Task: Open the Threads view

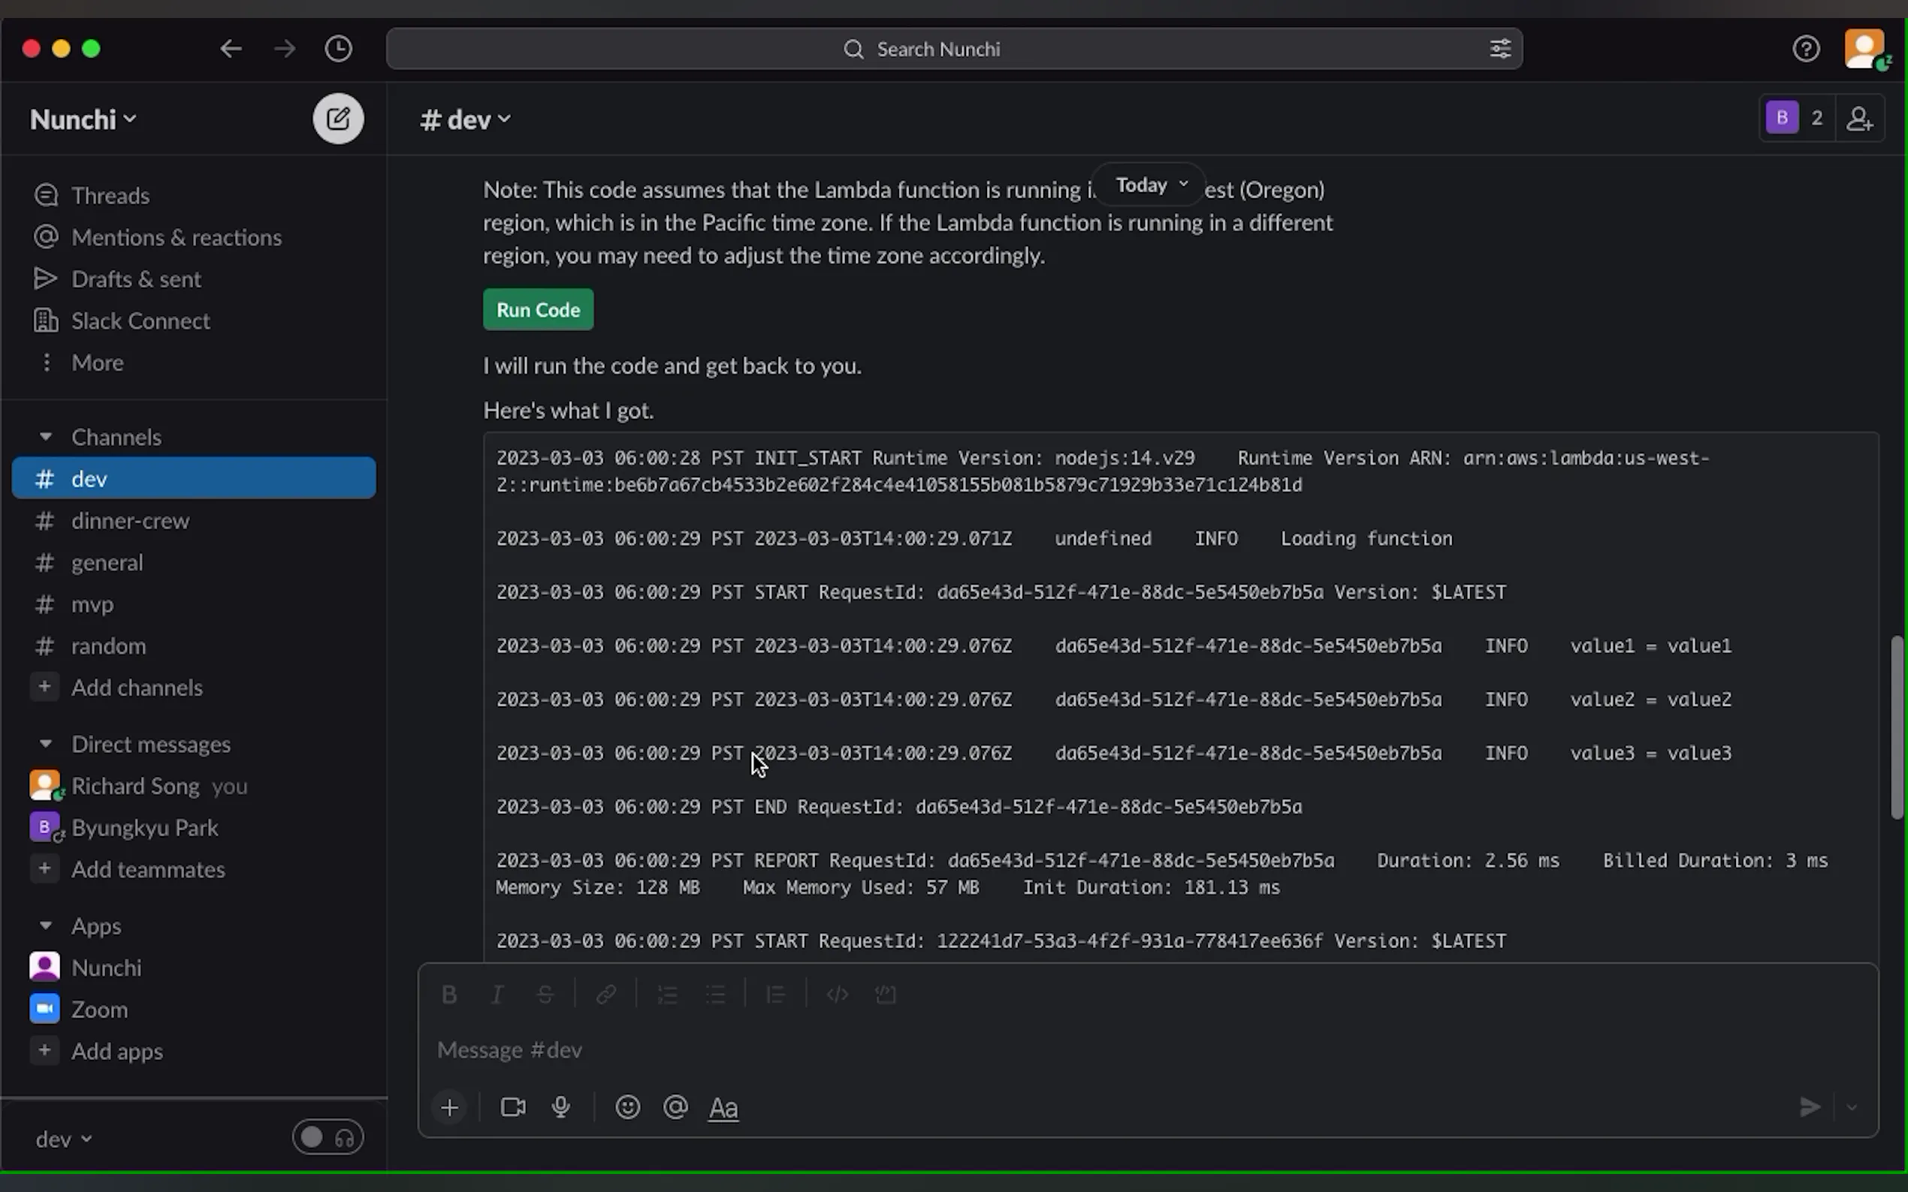Action: [110, 195]
